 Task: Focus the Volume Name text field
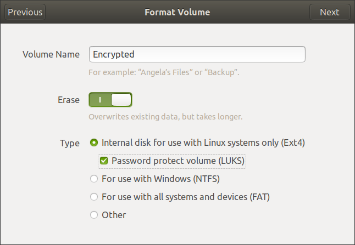(x=197, y=54)
